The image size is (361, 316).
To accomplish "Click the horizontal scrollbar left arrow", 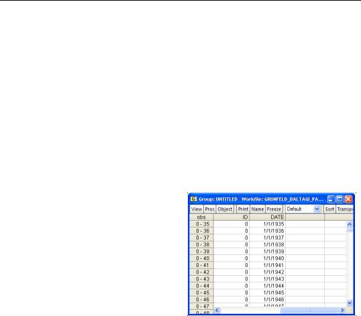I will (x=217, y=310).
